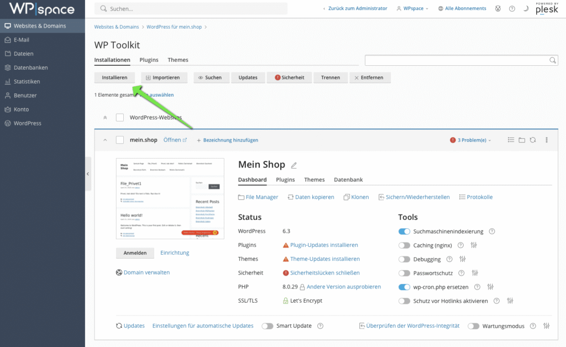Edit the Mein Shop title pencil icon
The image size is (566, 347).
(x=294, y=165)
